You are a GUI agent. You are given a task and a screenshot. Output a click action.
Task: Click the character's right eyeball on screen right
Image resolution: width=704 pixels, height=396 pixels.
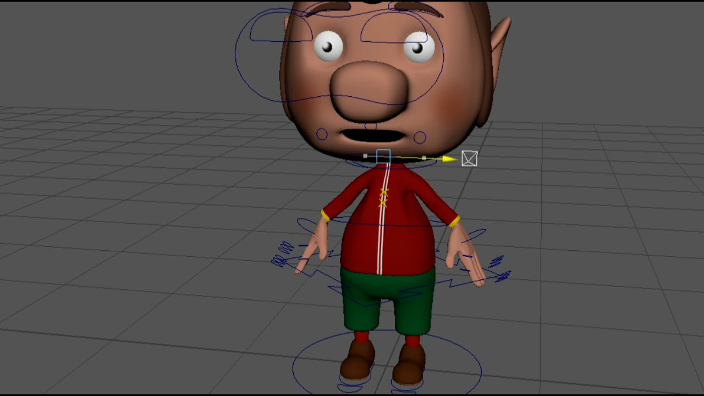click(418, 46)
